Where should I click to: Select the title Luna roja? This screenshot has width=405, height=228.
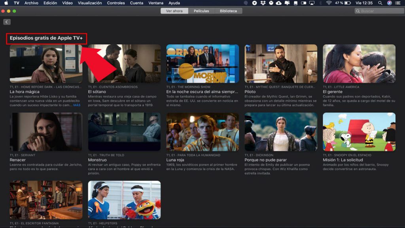click(x=175, y=160)
